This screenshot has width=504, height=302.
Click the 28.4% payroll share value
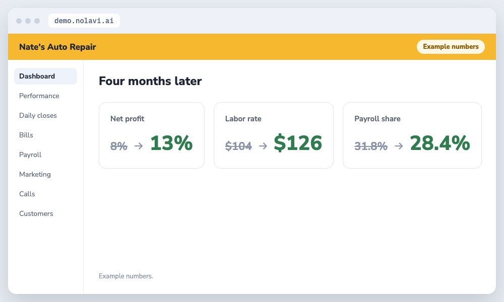pos(440,143)
